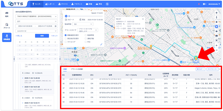Close the NO.57 map info popup
The image size is (223, 111).
click(143, 19)
